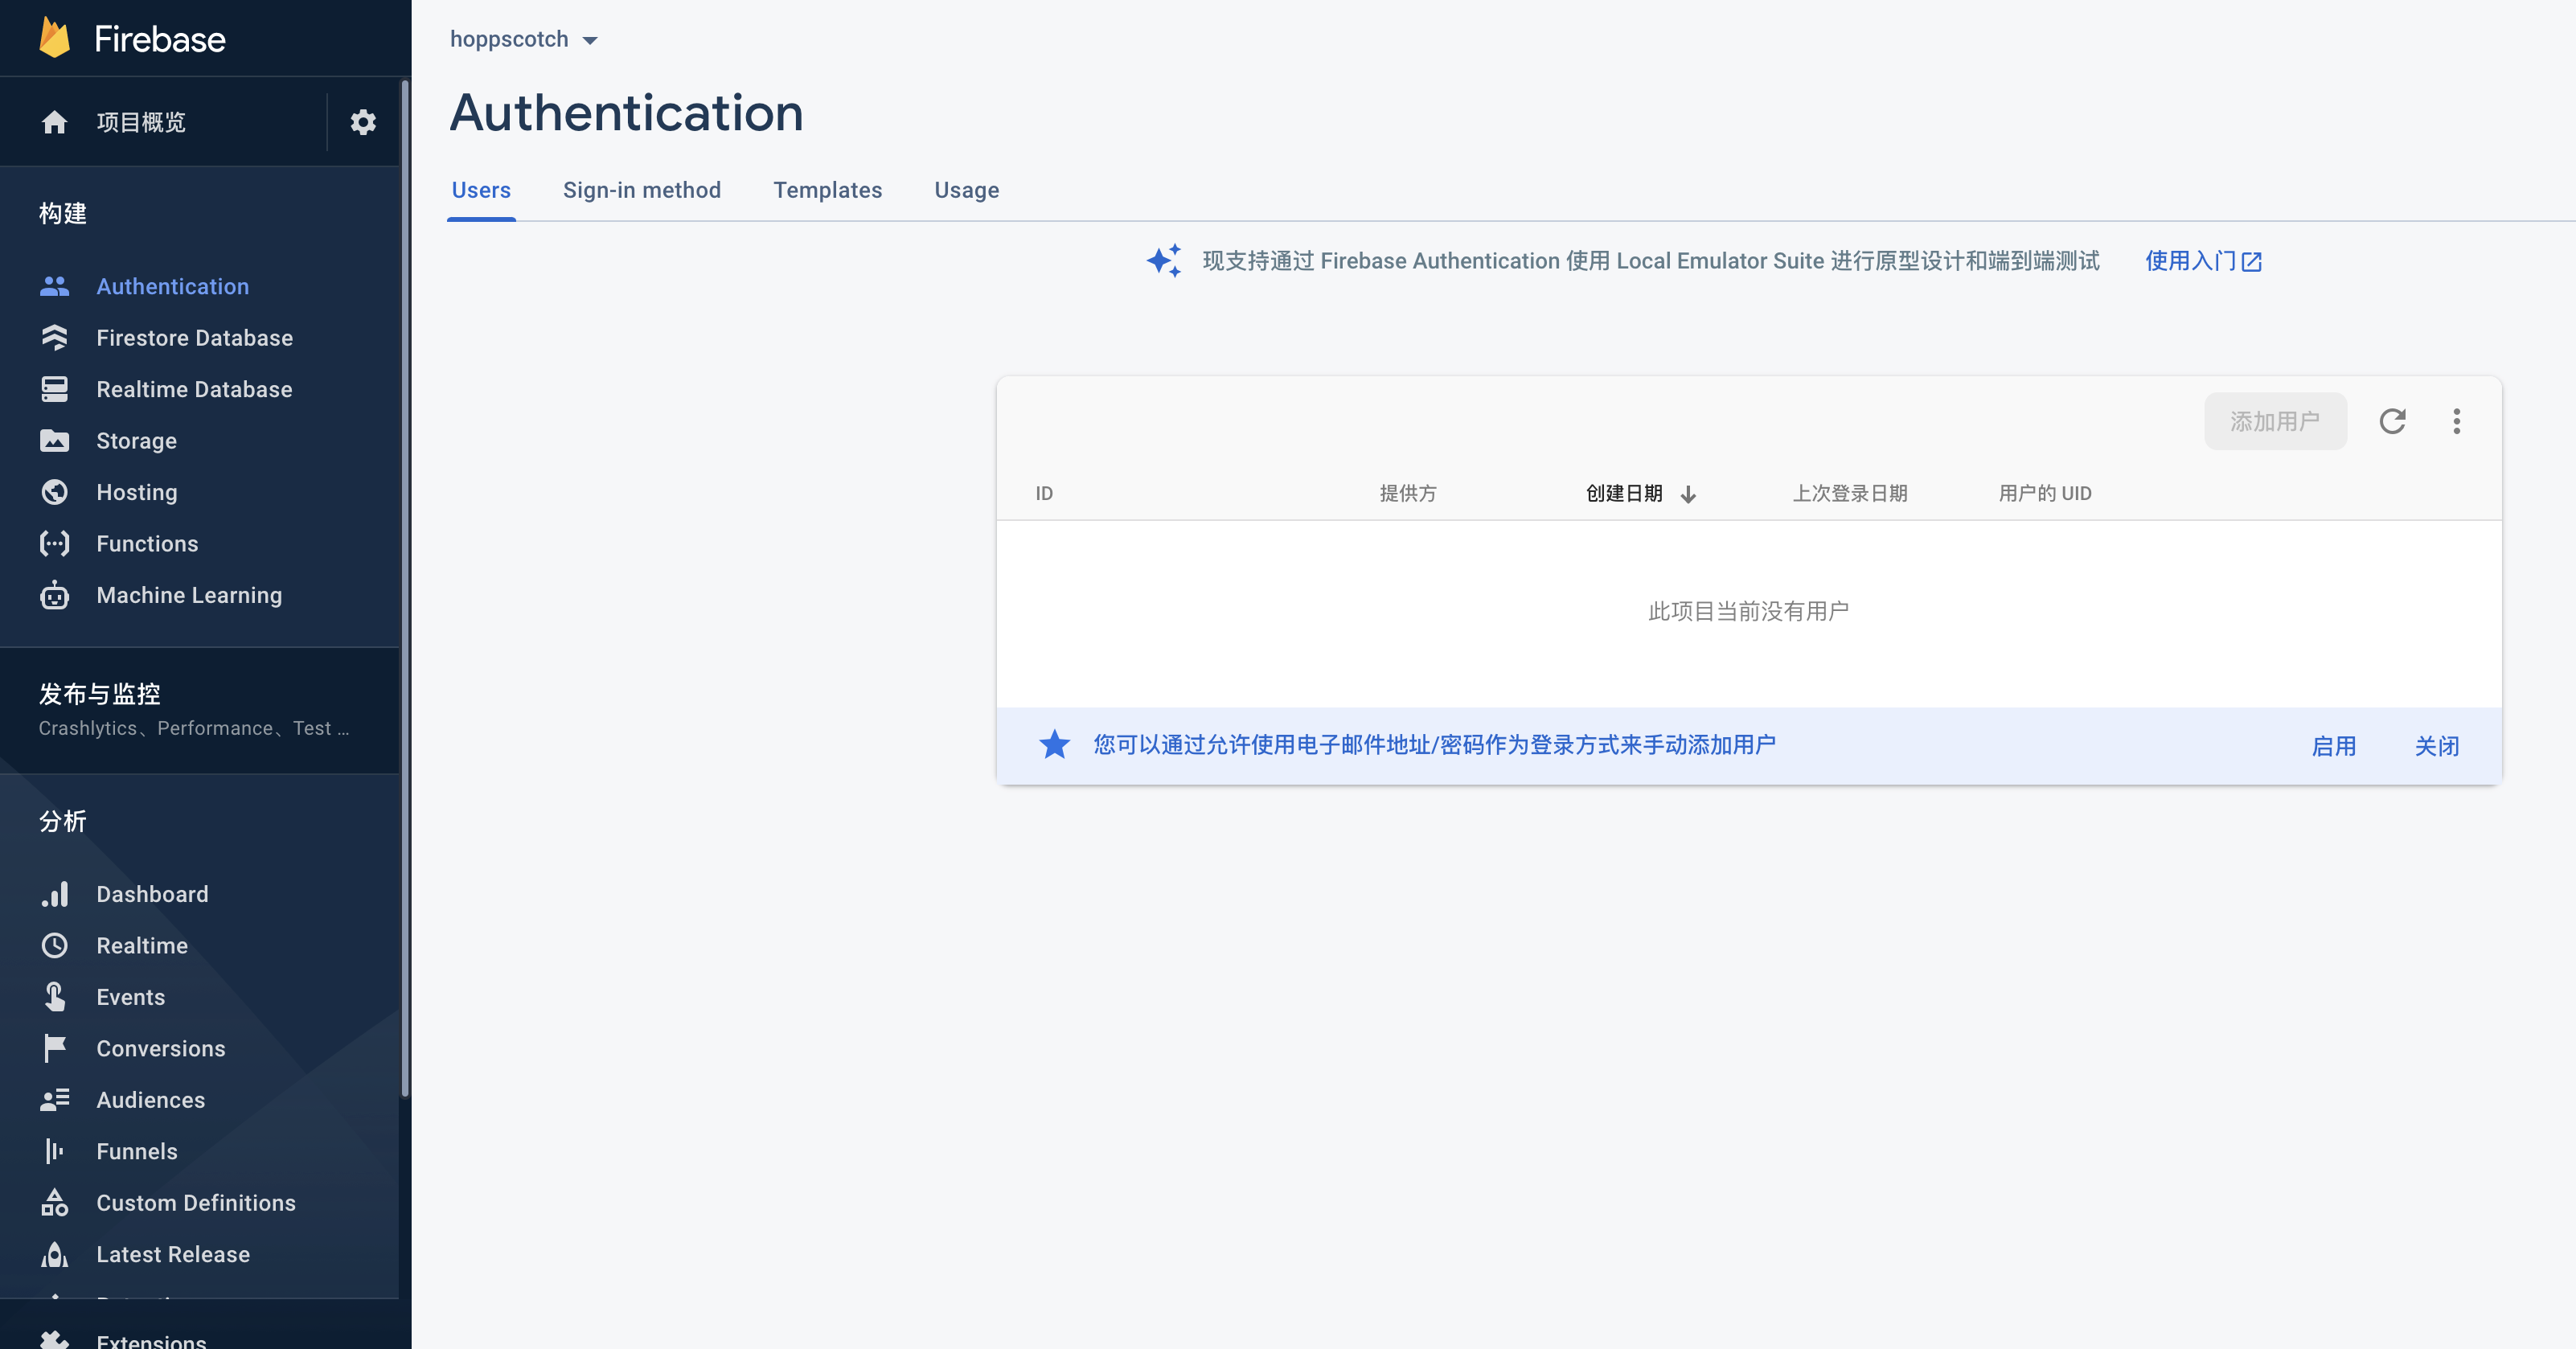The image size is (2576, 1349).
Task: Click the Functions sidebar icon
Action: point(55,544)
